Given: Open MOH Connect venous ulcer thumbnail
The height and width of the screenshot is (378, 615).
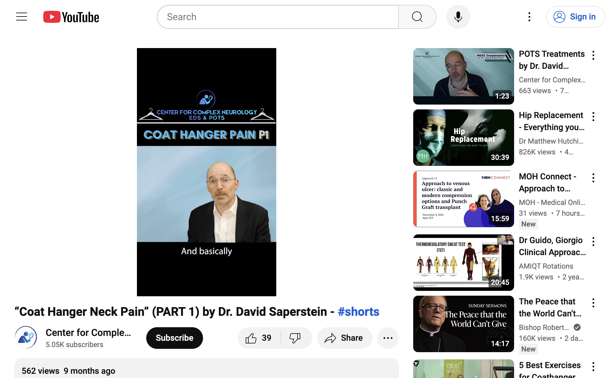Looking at the screenshot, I should point(463,199).
